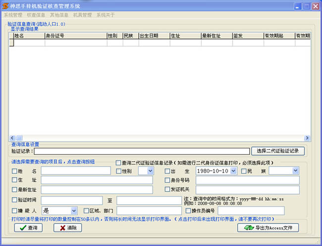Click the 发证机关 text field
The height and width of the screenshot is (246, 322).
click(x=248, y=190)
